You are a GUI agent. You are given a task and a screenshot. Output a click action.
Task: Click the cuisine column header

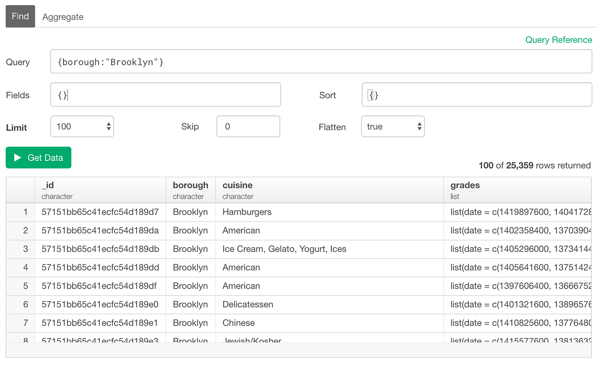[x=237, y=185]
